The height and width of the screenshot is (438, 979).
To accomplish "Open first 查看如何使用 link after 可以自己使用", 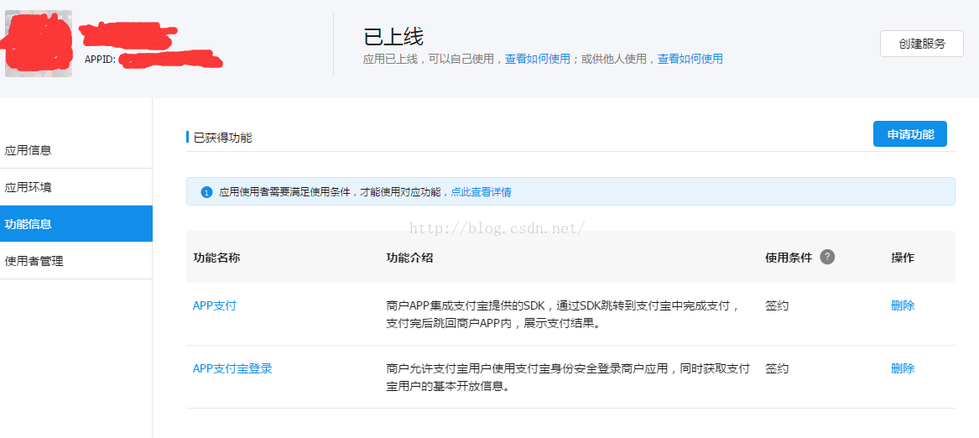I will pos(538,59).
